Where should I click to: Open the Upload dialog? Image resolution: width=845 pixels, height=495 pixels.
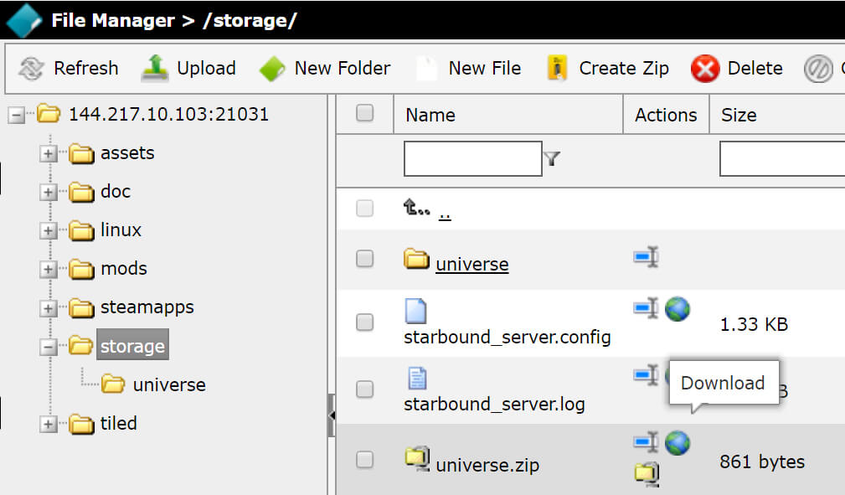[x=188, y=69]
